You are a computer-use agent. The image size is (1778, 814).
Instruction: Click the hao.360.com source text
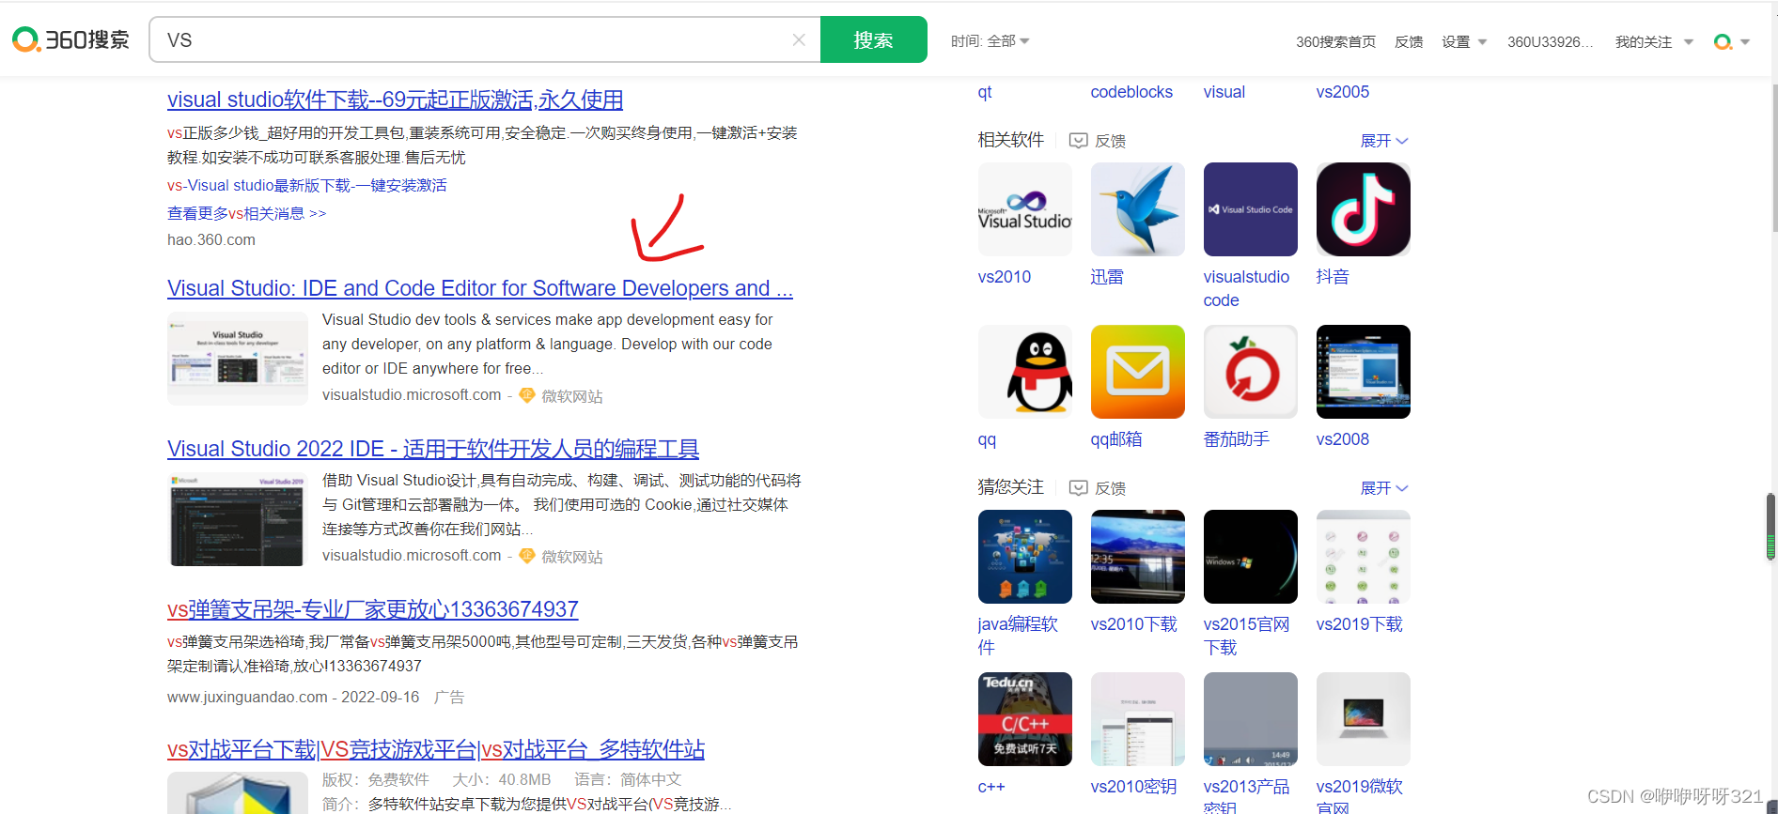pos(211,240)
